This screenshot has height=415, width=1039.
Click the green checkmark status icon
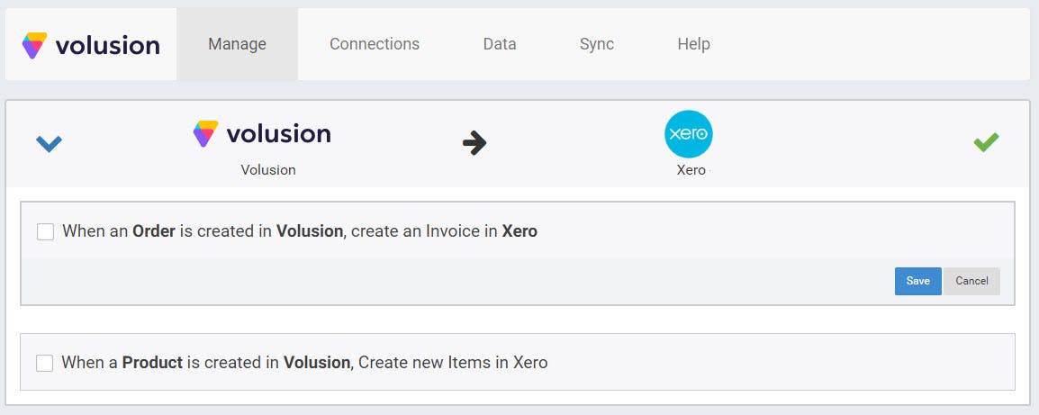[x=986, y=142]
